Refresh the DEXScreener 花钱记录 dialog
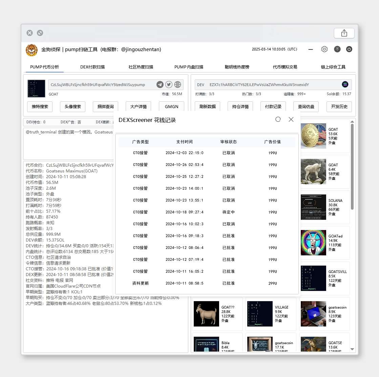Viewport: 379px width, 377px height. coord(278,119)
